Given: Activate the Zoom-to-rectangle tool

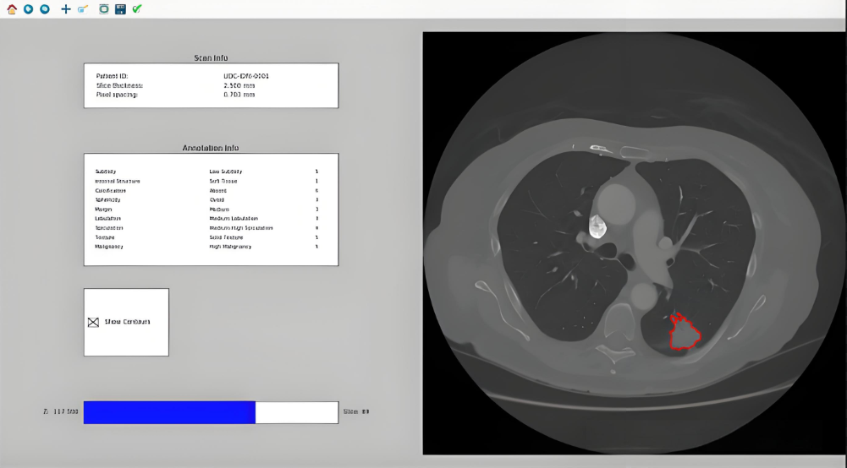Looking at the screenshot, I should point(83,8).
